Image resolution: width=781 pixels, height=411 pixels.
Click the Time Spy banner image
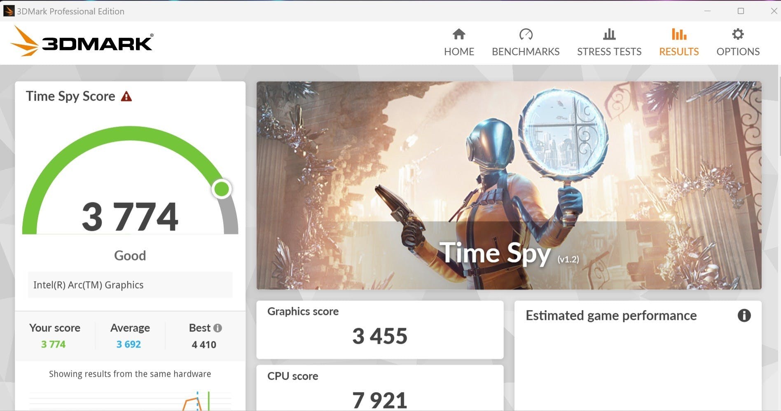pos(509,186)
